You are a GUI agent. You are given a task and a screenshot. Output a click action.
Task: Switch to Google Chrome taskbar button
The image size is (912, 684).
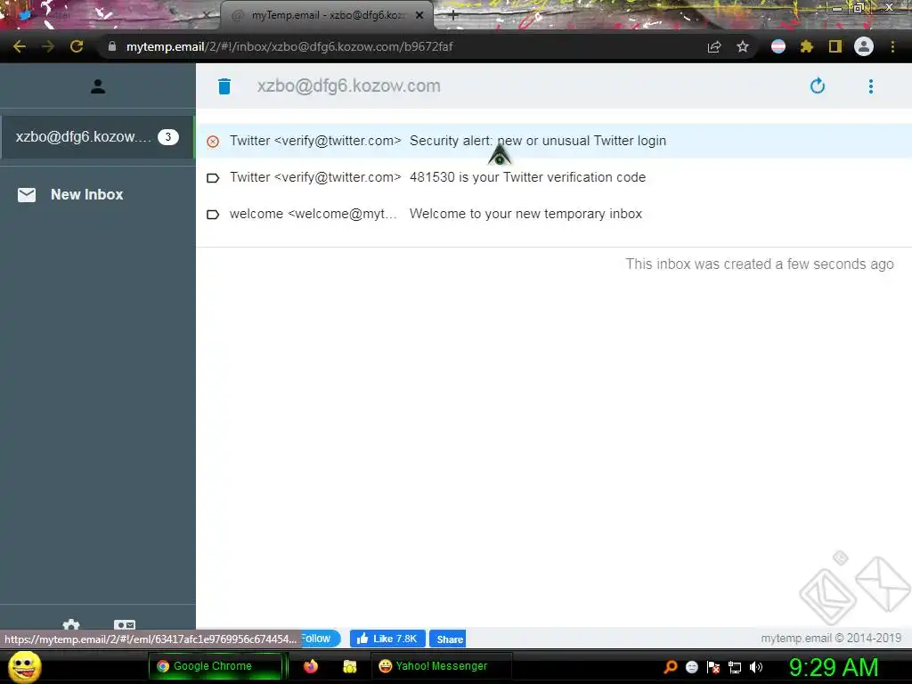point(216,666)
